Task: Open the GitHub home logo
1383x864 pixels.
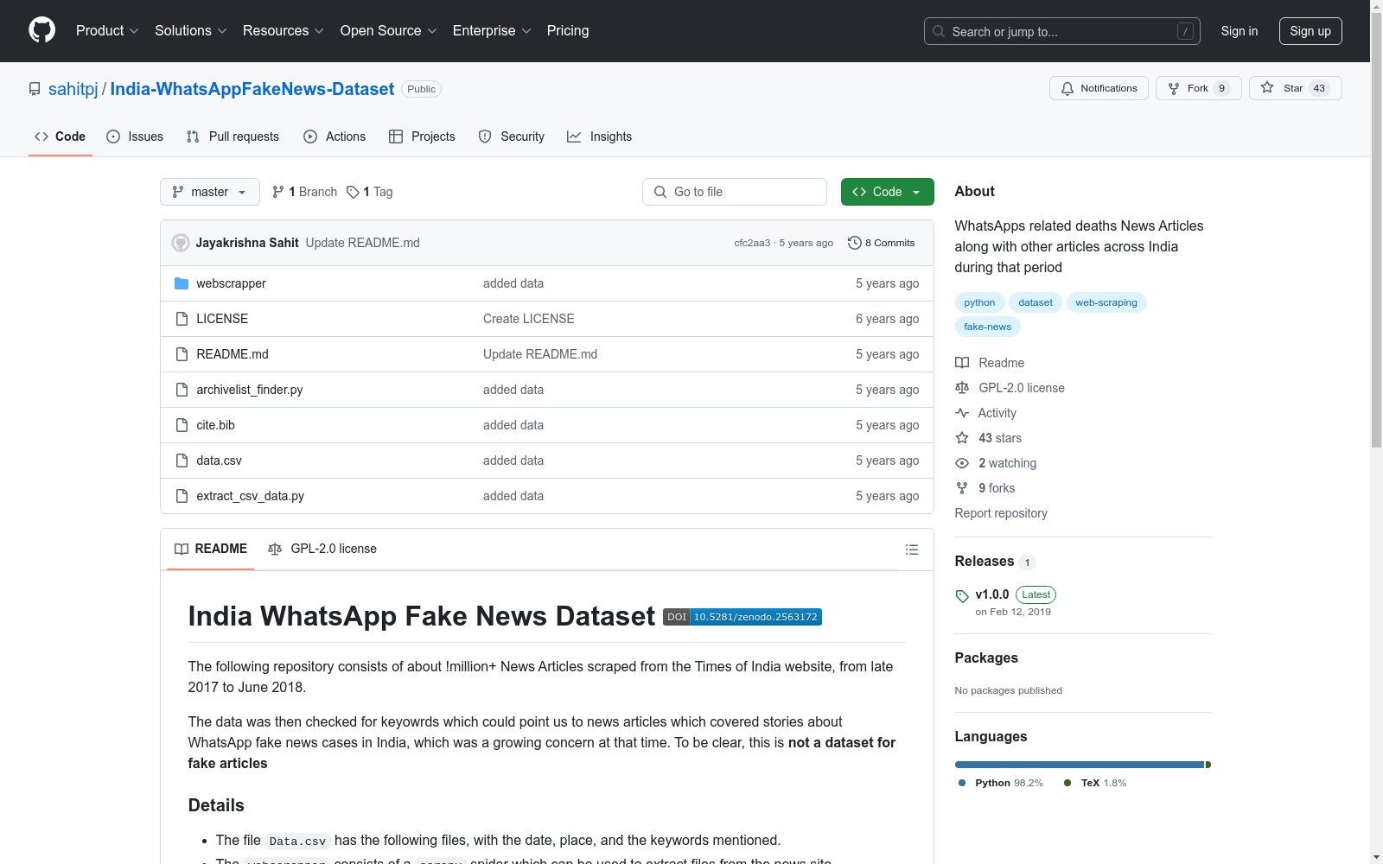Action: 41,30
